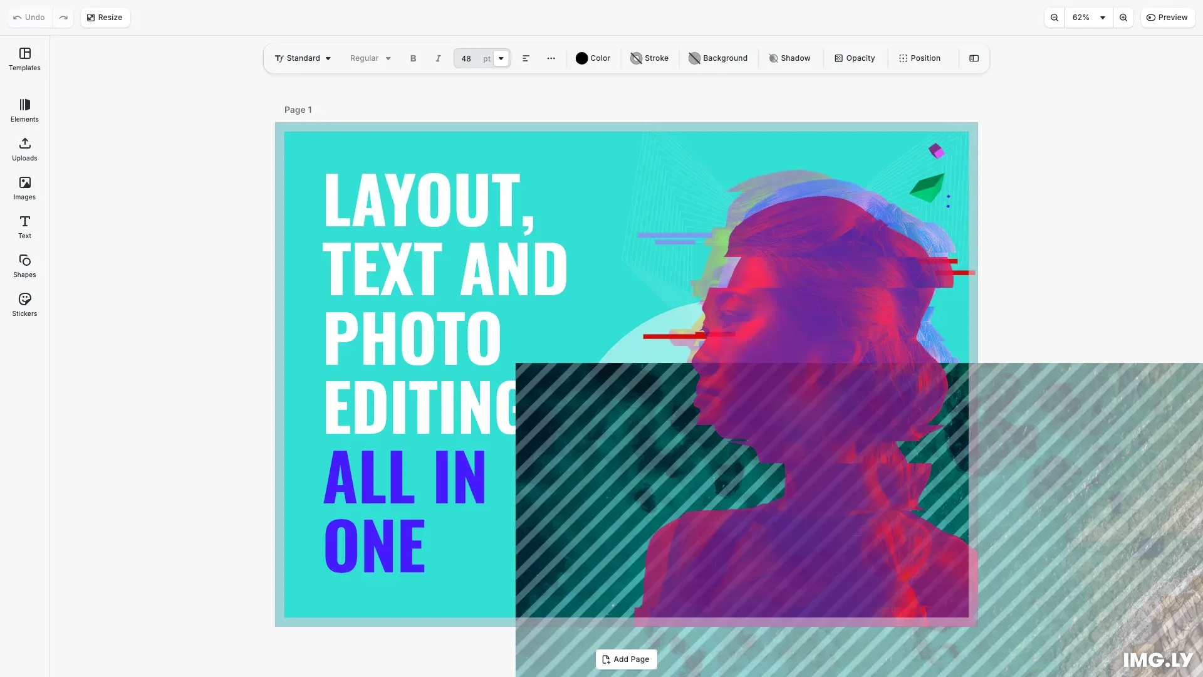Screen dimensions: 1203x677
Task: Click the Add Page button
Action: point(625,659)
